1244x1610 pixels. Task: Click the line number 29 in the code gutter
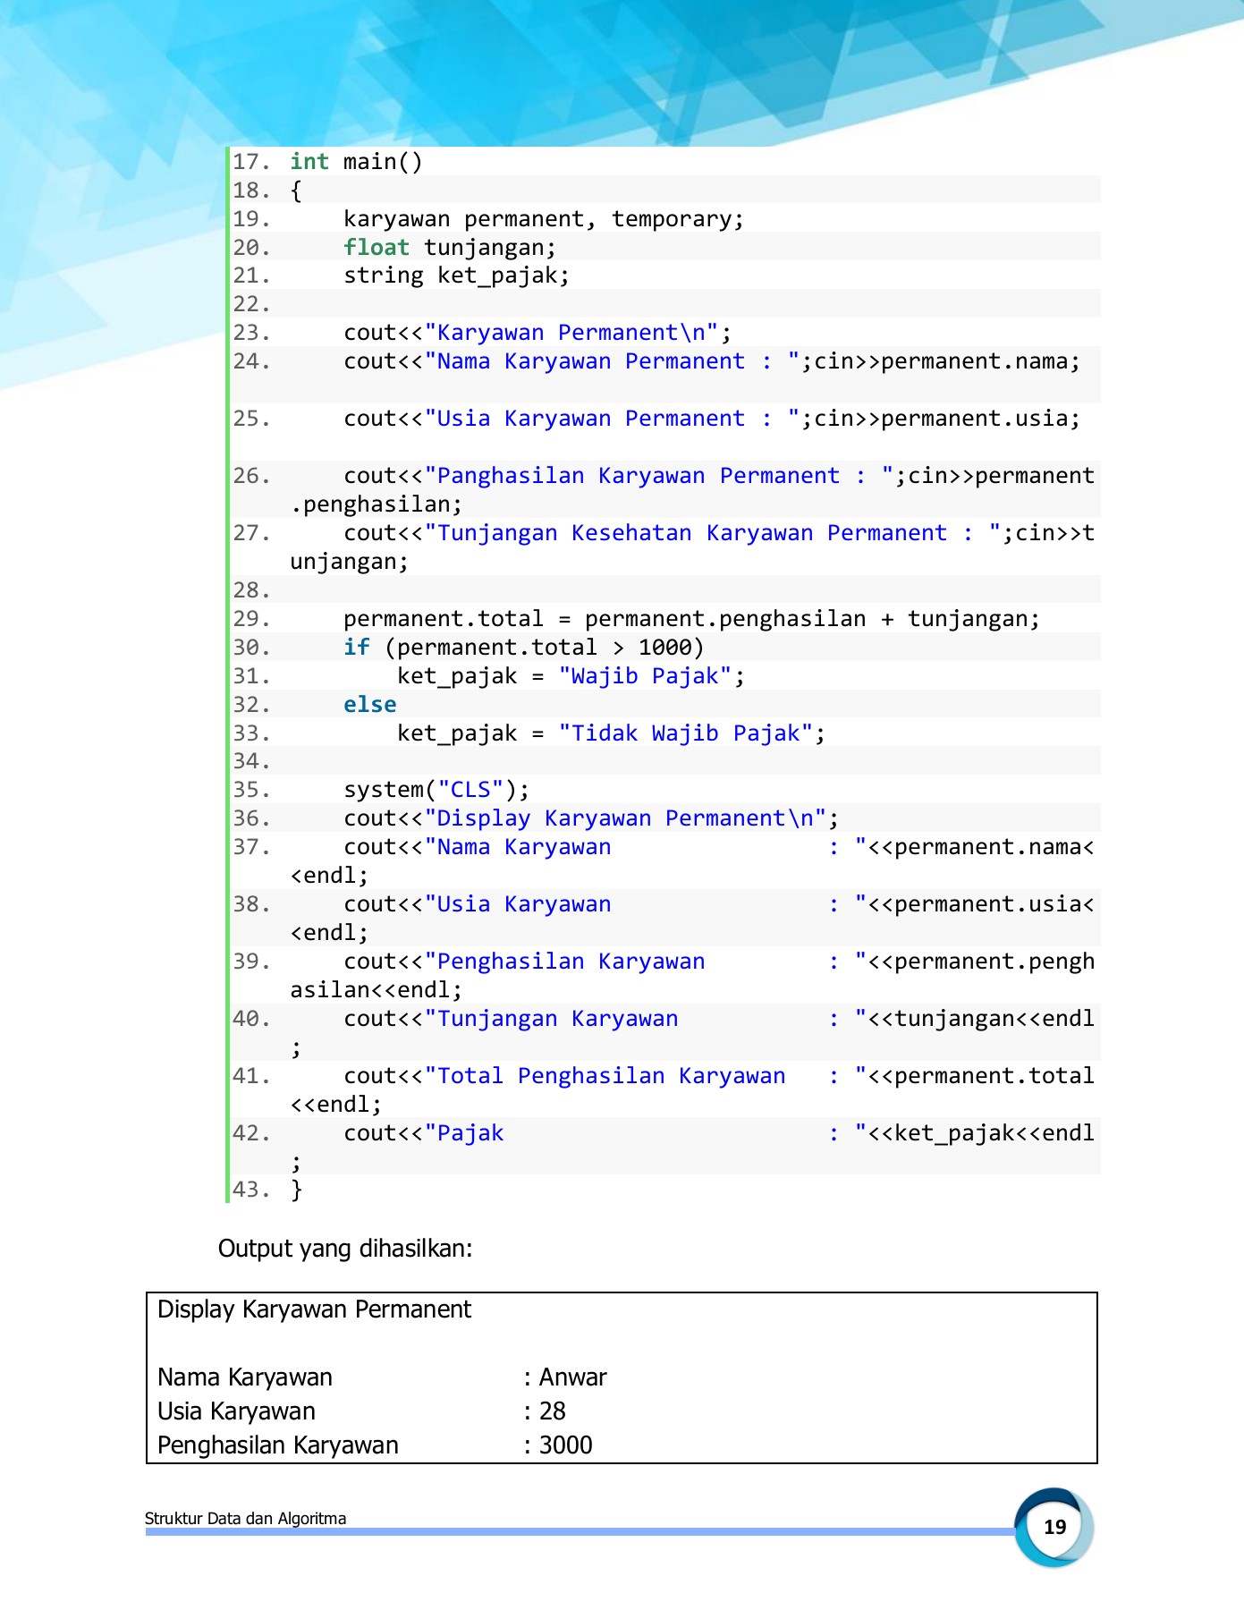click(250, 619)
